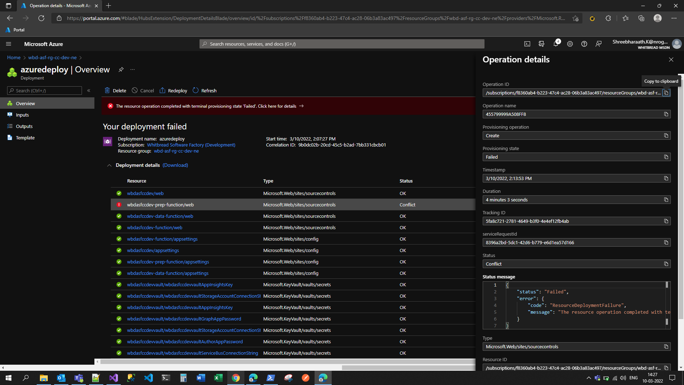This screenshot has height=385, width=684.
Task: Click the resources search field
Action: click(341, 44)
